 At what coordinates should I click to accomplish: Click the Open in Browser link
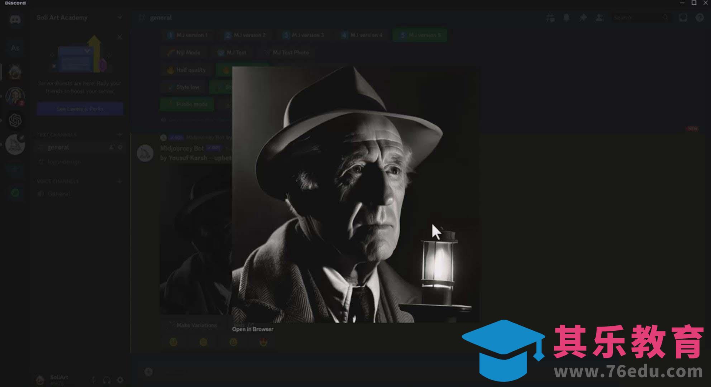click(x=253, y=329)
